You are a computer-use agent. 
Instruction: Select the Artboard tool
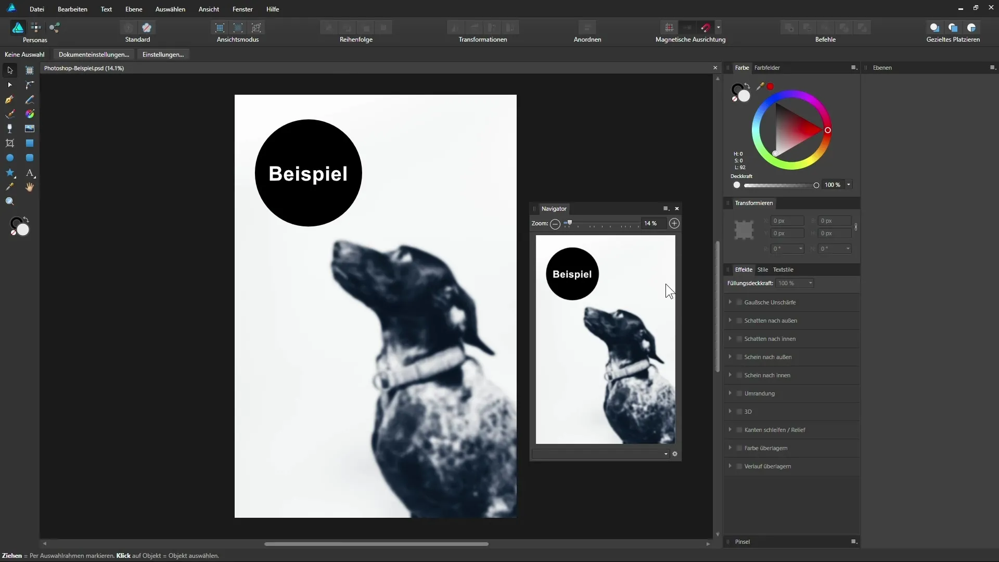click(x=30, y=70)
